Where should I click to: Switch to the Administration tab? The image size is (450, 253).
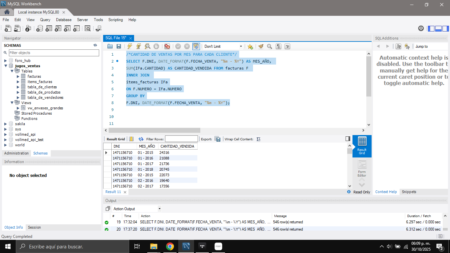click(x=16, y=153)
